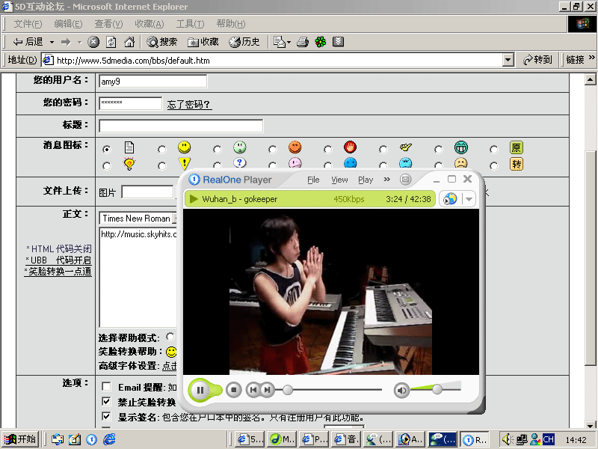Click the 忘了密码? link

coord(189,105)
